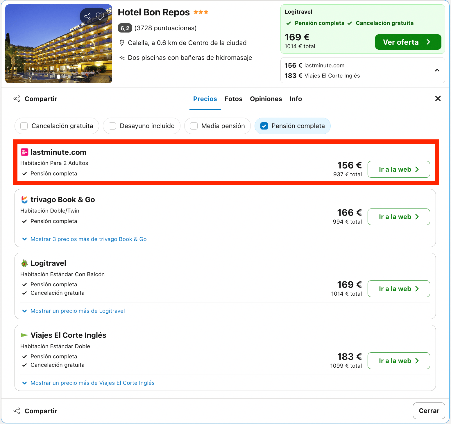This screenshot has width=451, height=424.
Task: Enable the Cancelación gratuita filter checkbox
Action: point(24,126)
